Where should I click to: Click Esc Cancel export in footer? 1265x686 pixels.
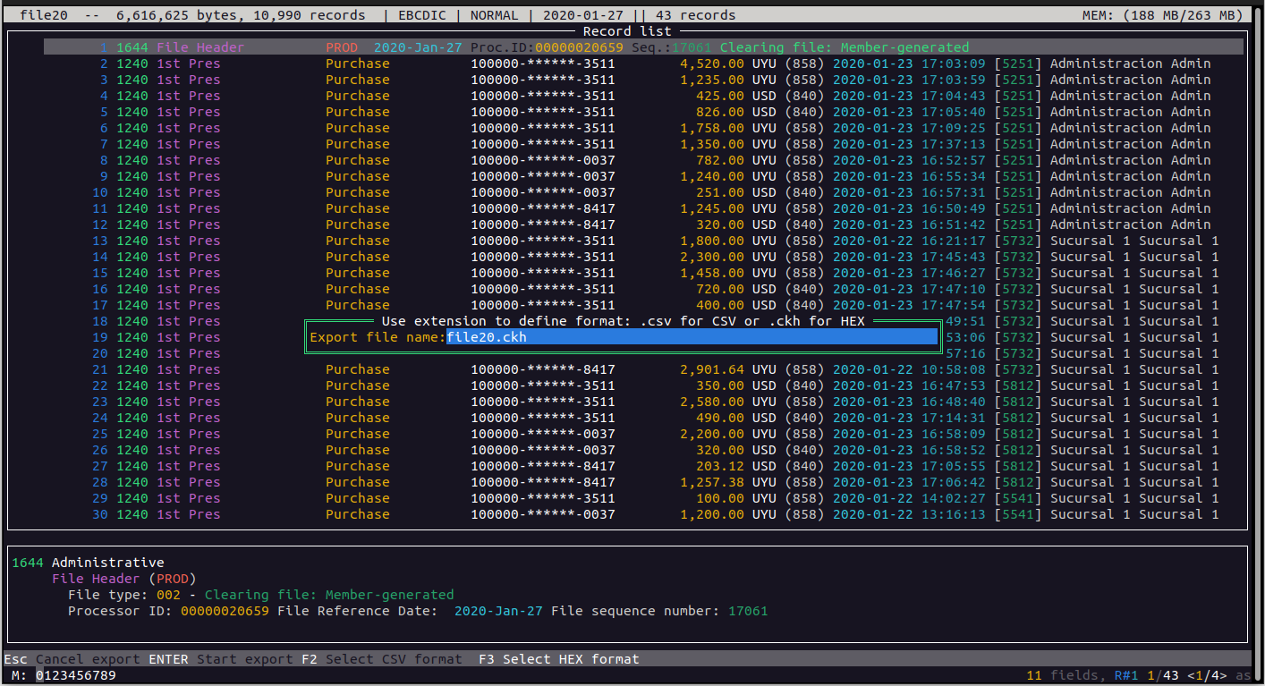[x=72, y=659]
